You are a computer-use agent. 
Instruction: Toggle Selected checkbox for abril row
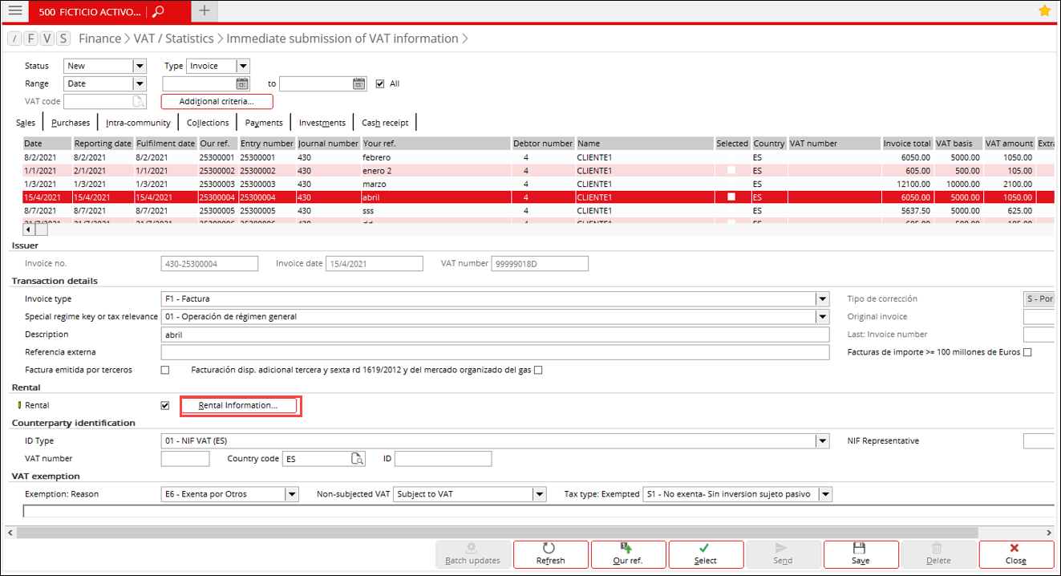tap(731, 197)
